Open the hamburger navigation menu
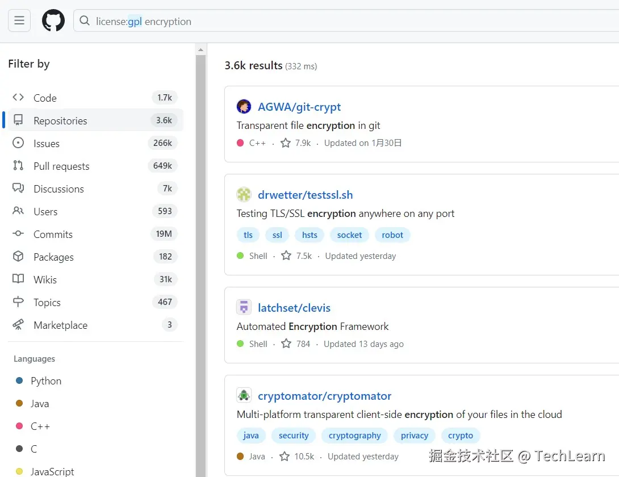619x477 pixels. 19,20
